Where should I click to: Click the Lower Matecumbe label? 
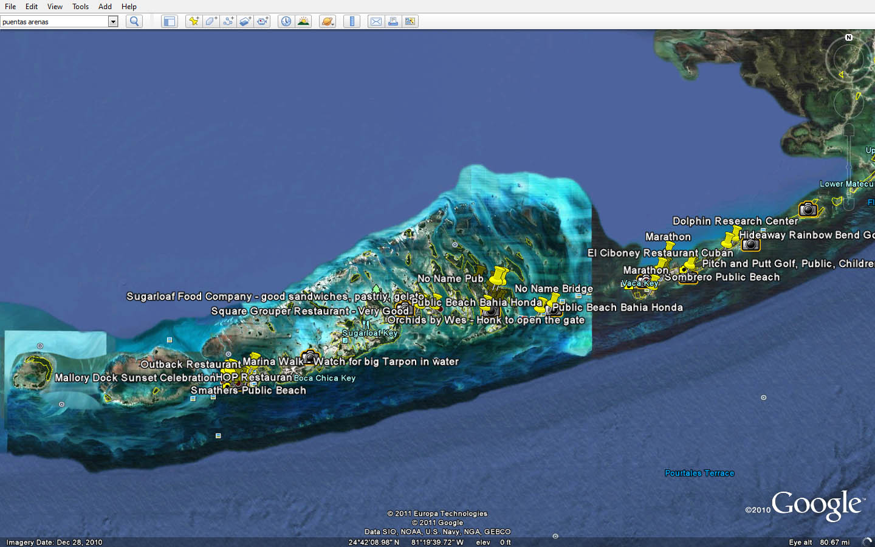pos(846,184)
